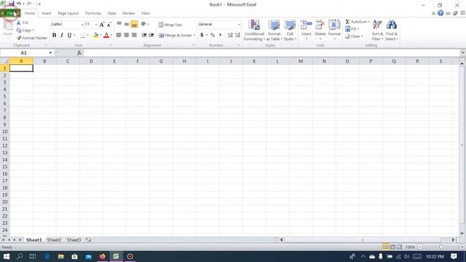Viewport: 466px width, 262px height.
Task: Open Cell Styles gallery
Action: (290, 31)
